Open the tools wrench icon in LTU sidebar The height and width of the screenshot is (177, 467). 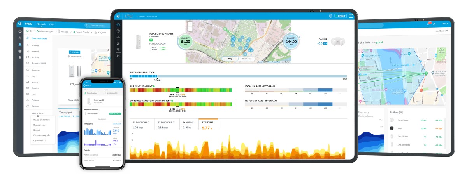click(118, 55)
